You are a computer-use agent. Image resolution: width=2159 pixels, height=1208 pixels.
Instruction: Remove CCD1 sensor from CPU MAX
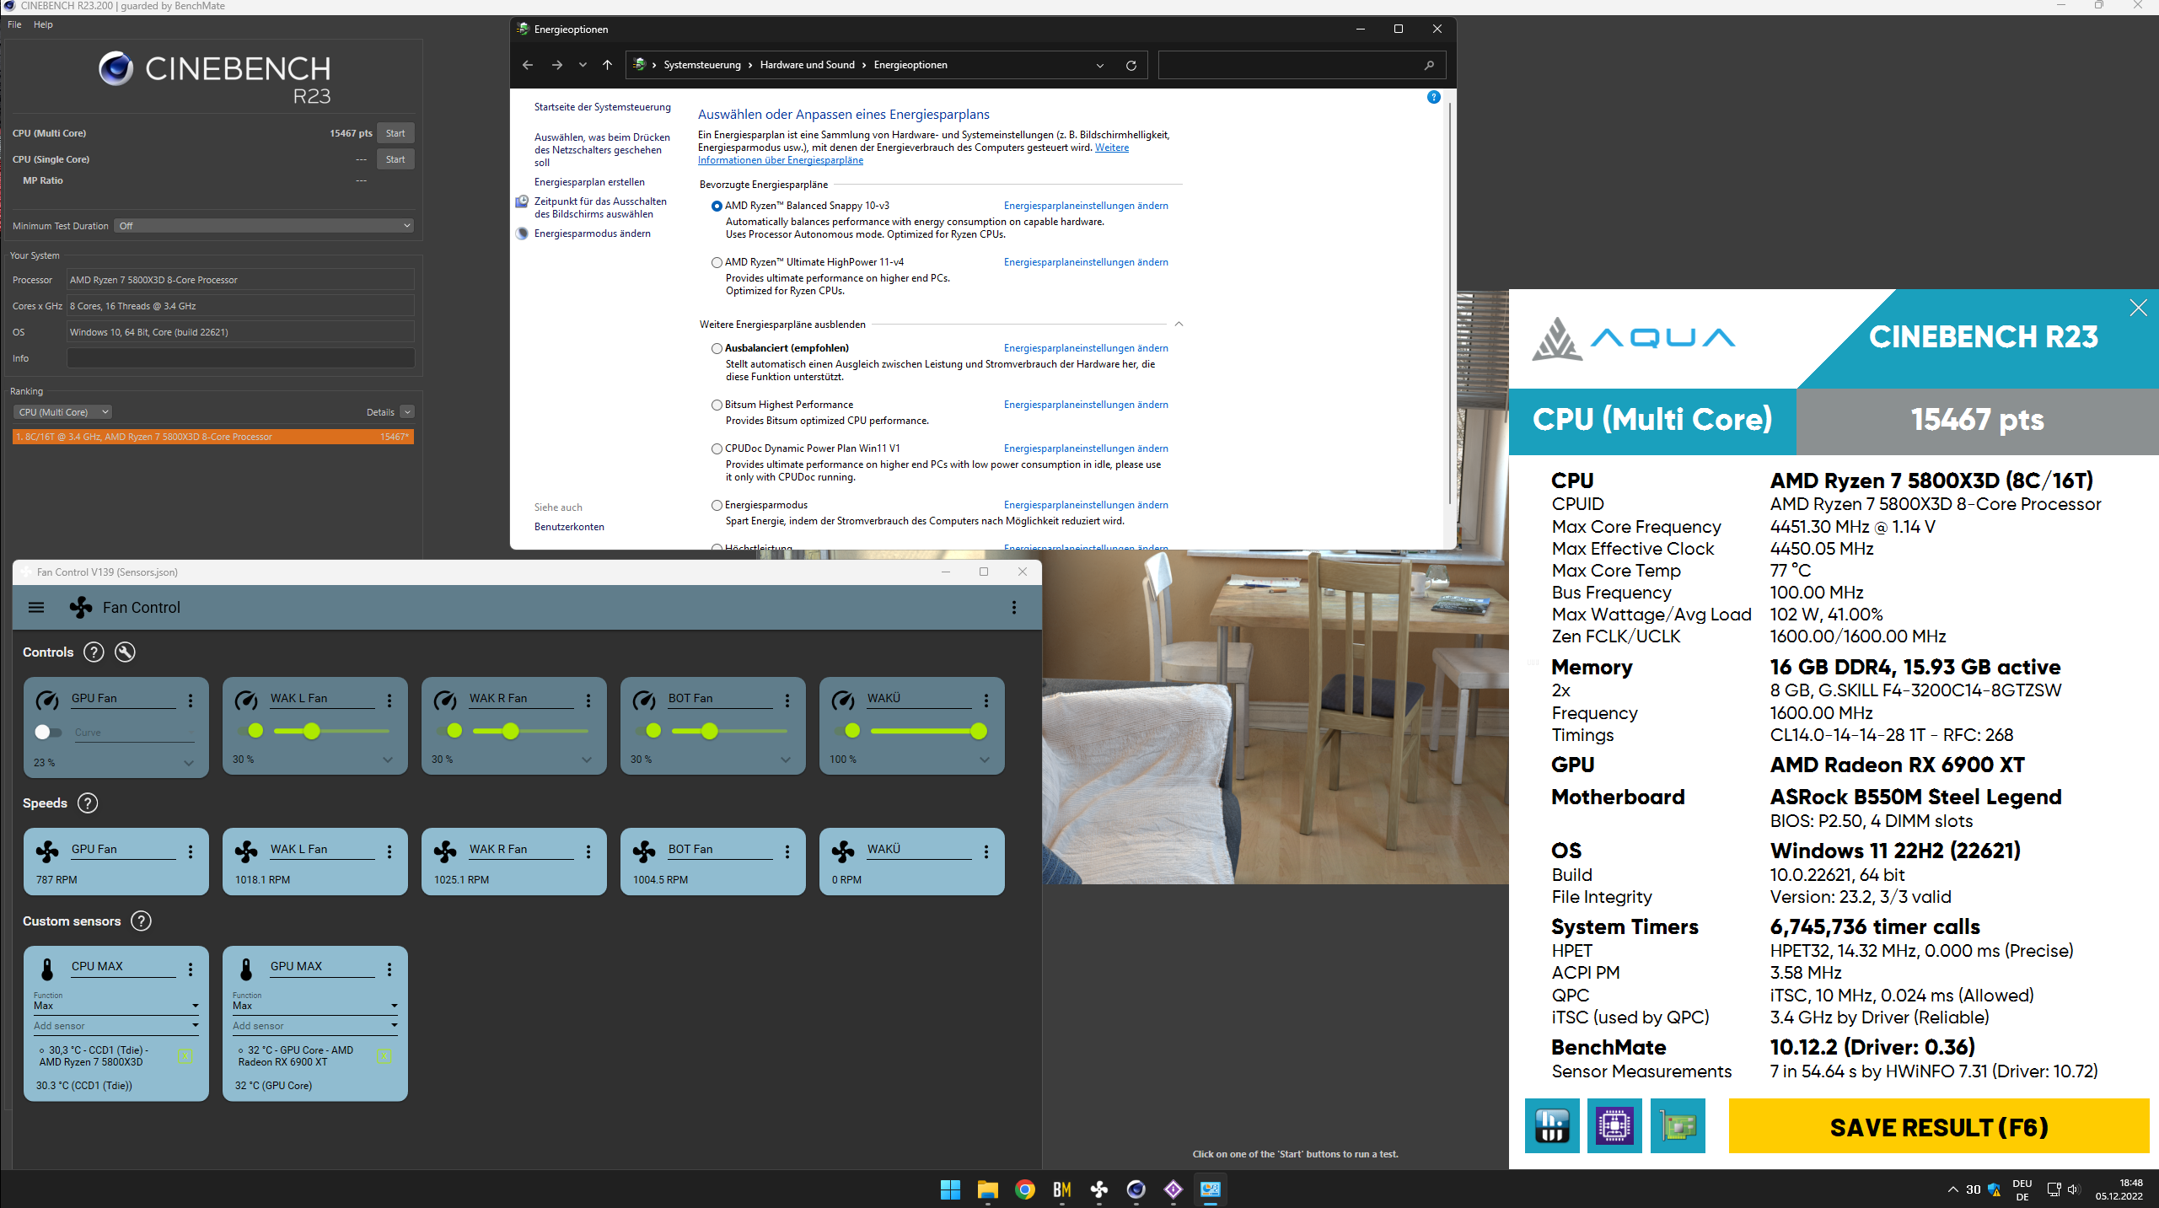pyautogui.click(x=185, y=1055)
